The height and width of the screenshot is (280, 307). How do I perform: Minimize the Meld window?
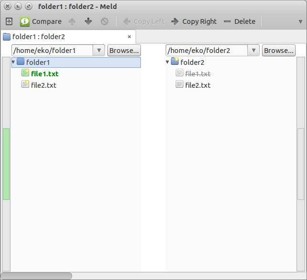18,7
